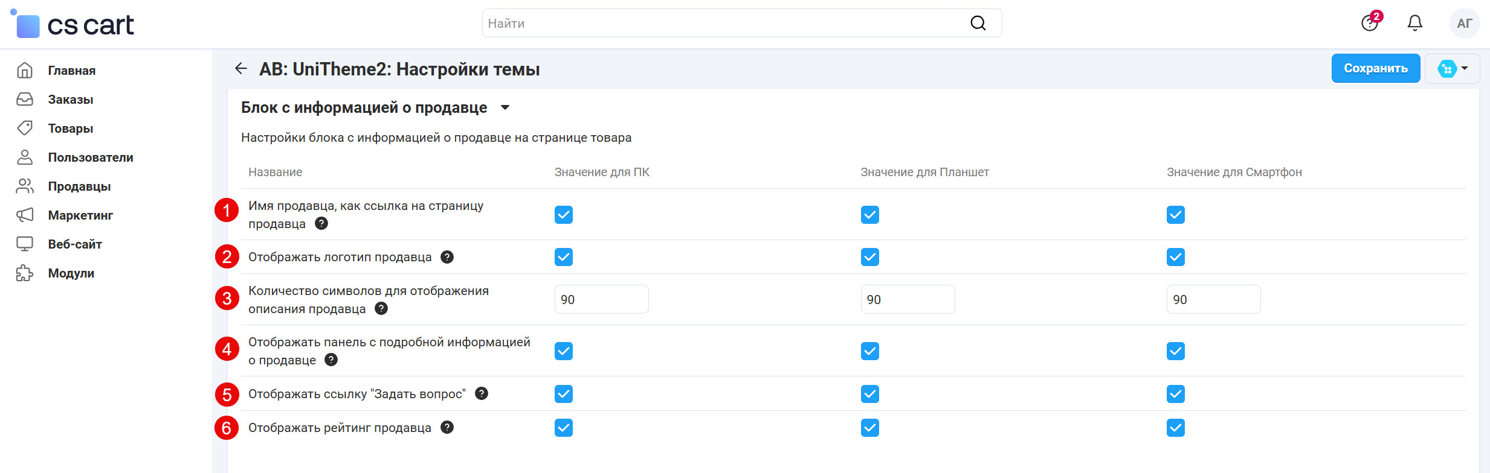1490x473 pixels.
Task: Open the notifications bell
Action: point(1414,24)
